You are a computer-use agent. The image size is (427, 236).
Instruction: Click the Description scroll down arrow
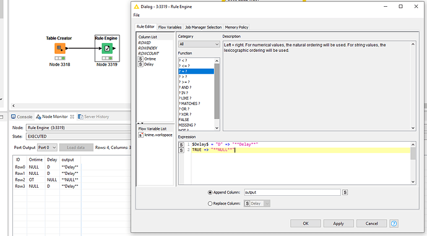(x=413, y=128)
